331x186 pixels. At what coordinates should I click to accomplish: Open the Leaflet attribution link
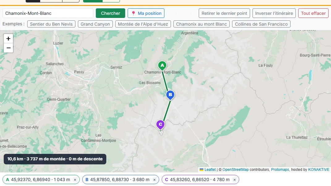point(210,170)
